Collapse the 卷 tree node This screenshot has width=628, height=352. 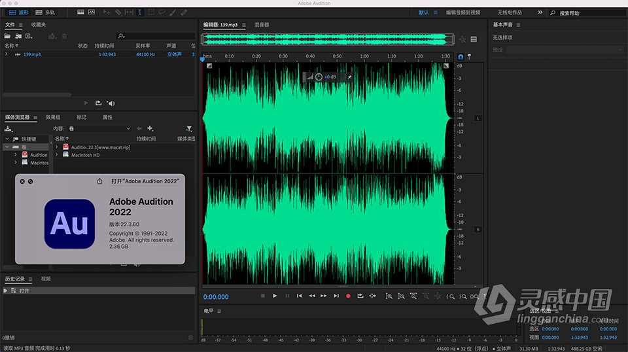7,147
